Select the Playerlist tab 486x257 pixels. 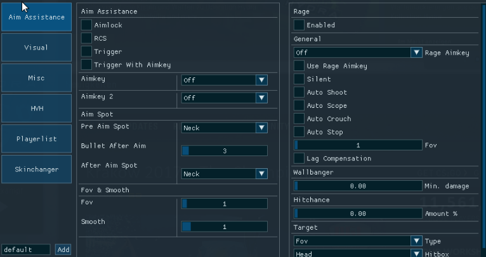[x=36, y=139]
